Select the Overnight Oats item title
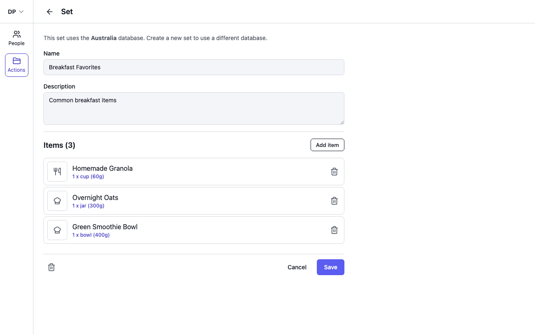Viewport: 535px width, 334px height. point(95,197)
